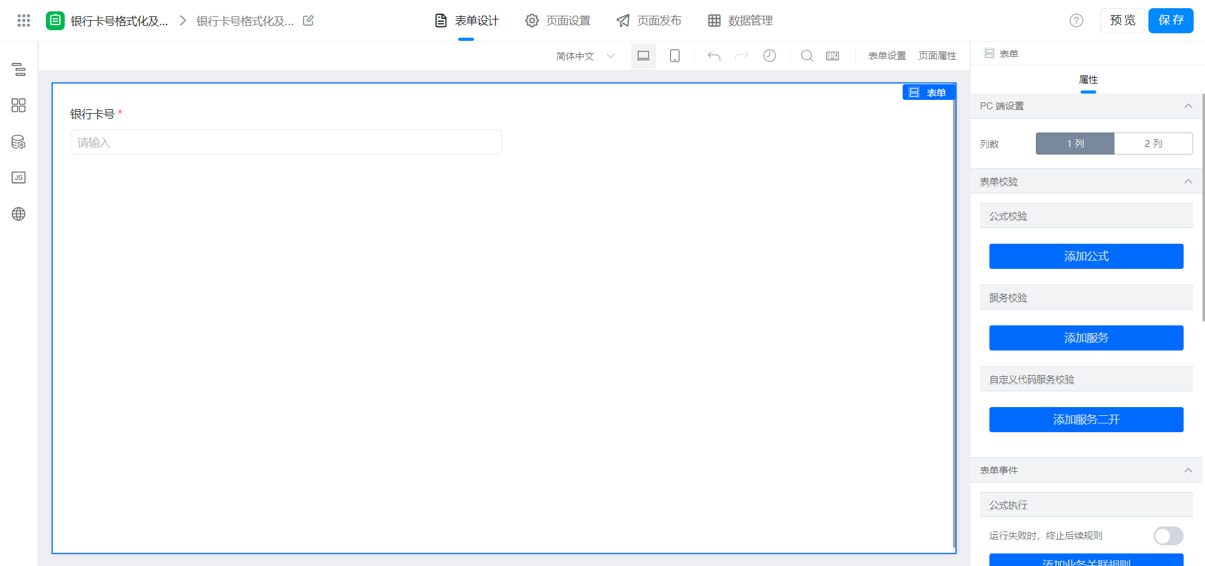Open the data source sidebar icon

(19, 142)
